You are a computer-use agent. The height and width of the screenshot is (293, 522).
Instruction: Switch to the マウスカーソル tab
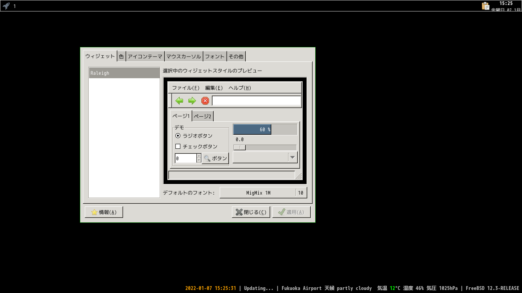[x=184, y=56]
